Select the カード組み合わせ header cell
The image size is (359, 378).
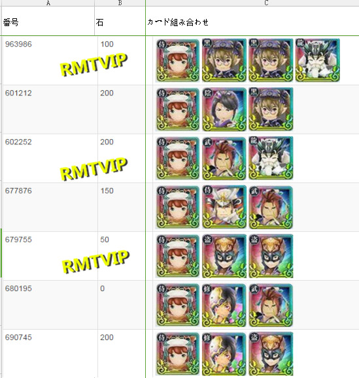point(252,21)
